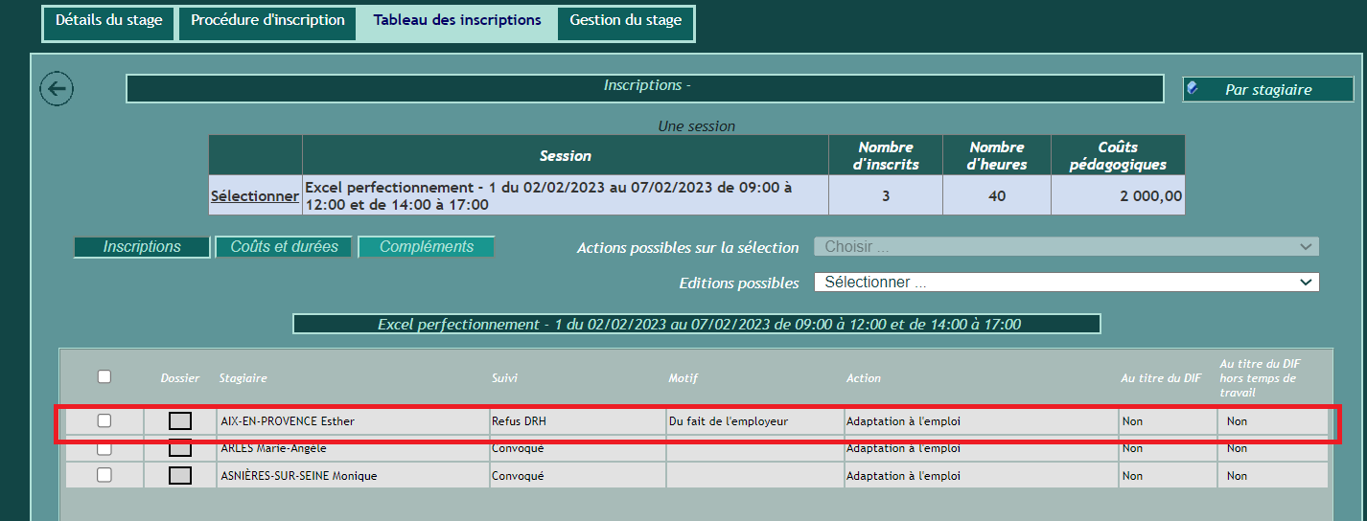
Task: Click the back arrow icon
Action: 57,89
